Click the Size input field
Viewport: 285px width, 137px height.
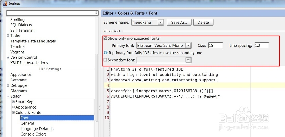215,45
